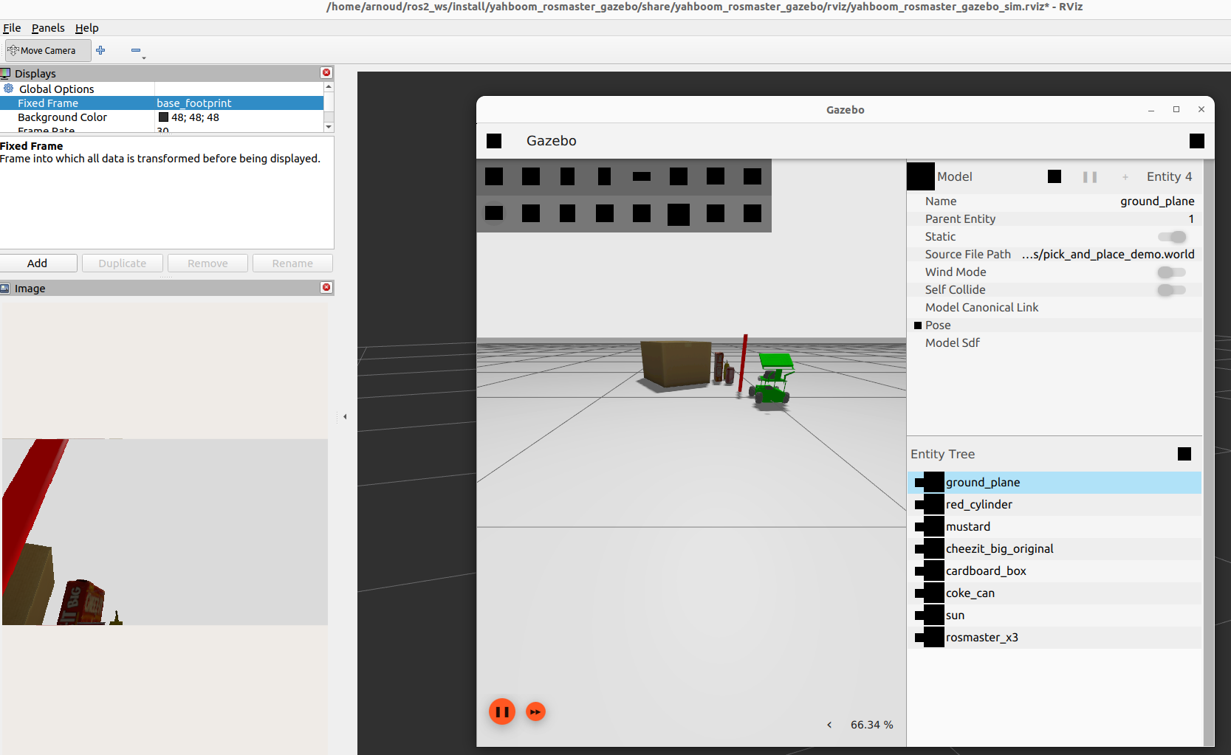Expand rosmaster_x3 in the Entity Tree
The width and height of the screenshot is (1231, 755).
point(919,638)
